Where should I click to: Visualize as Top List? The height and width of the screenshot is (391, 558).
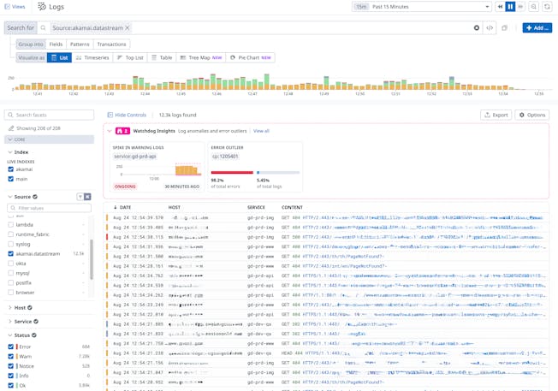(x=130, y=57)
